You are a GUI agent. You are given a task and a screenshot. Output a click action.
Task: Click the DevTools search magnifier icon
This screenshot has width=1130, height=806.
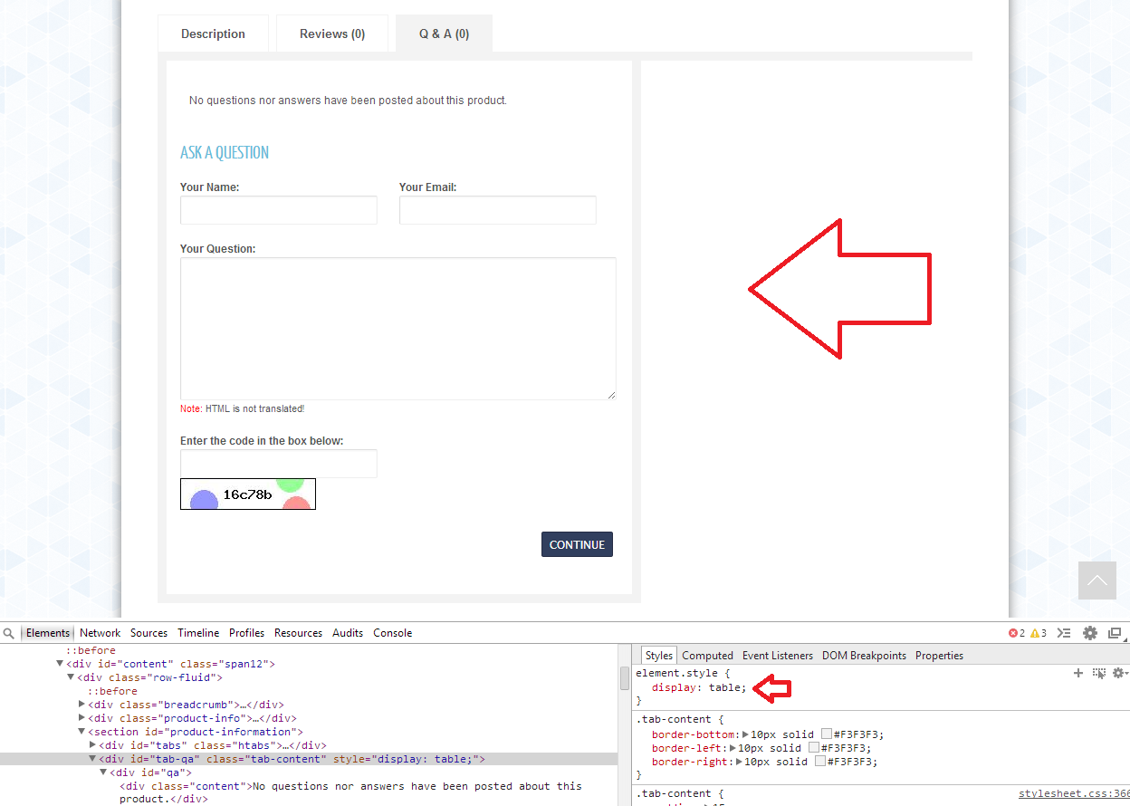[8, 633]
